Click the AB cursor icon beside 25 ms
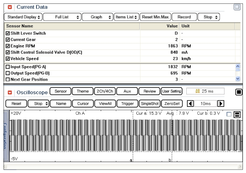 pos(197,91)
